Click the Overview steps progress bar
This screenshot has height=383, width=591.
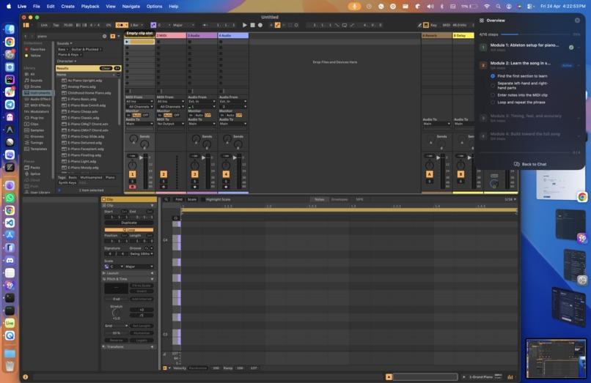[x=537, y=34]
